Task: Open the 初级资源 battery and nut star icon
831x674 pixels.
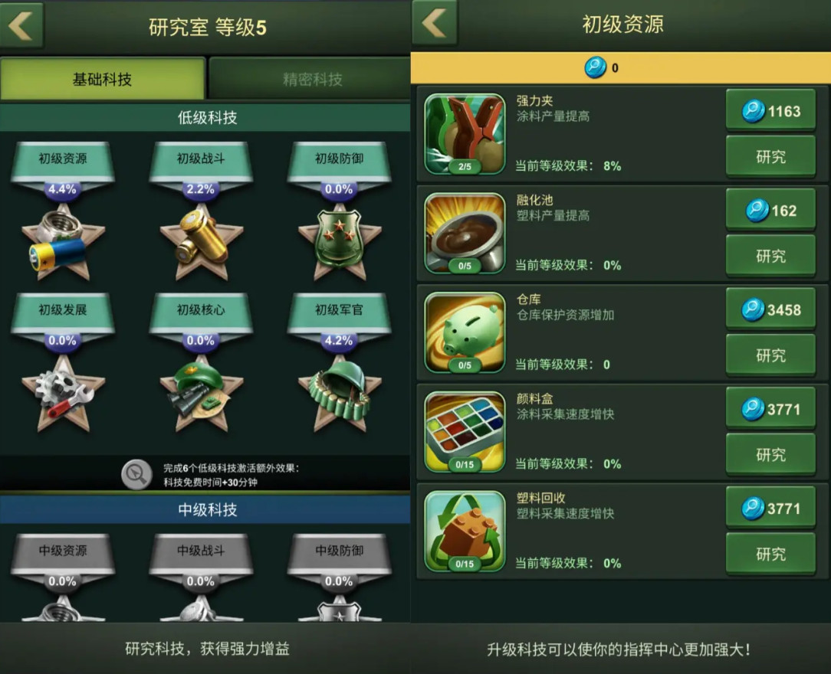Action: [x=63, y=243]
